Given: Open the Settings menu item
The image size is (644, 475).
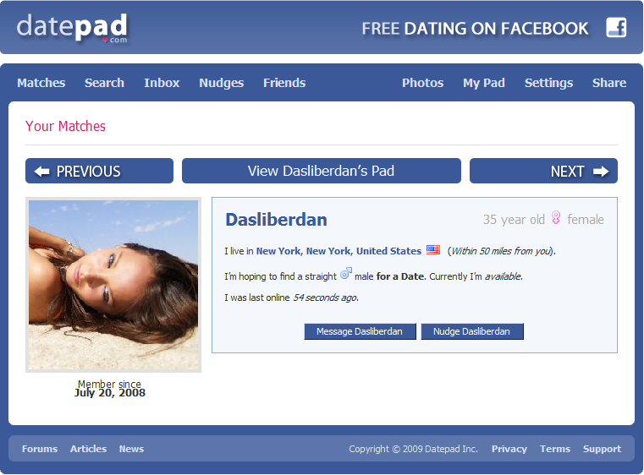Looking at the screenshot, I should tap(548, 83).
